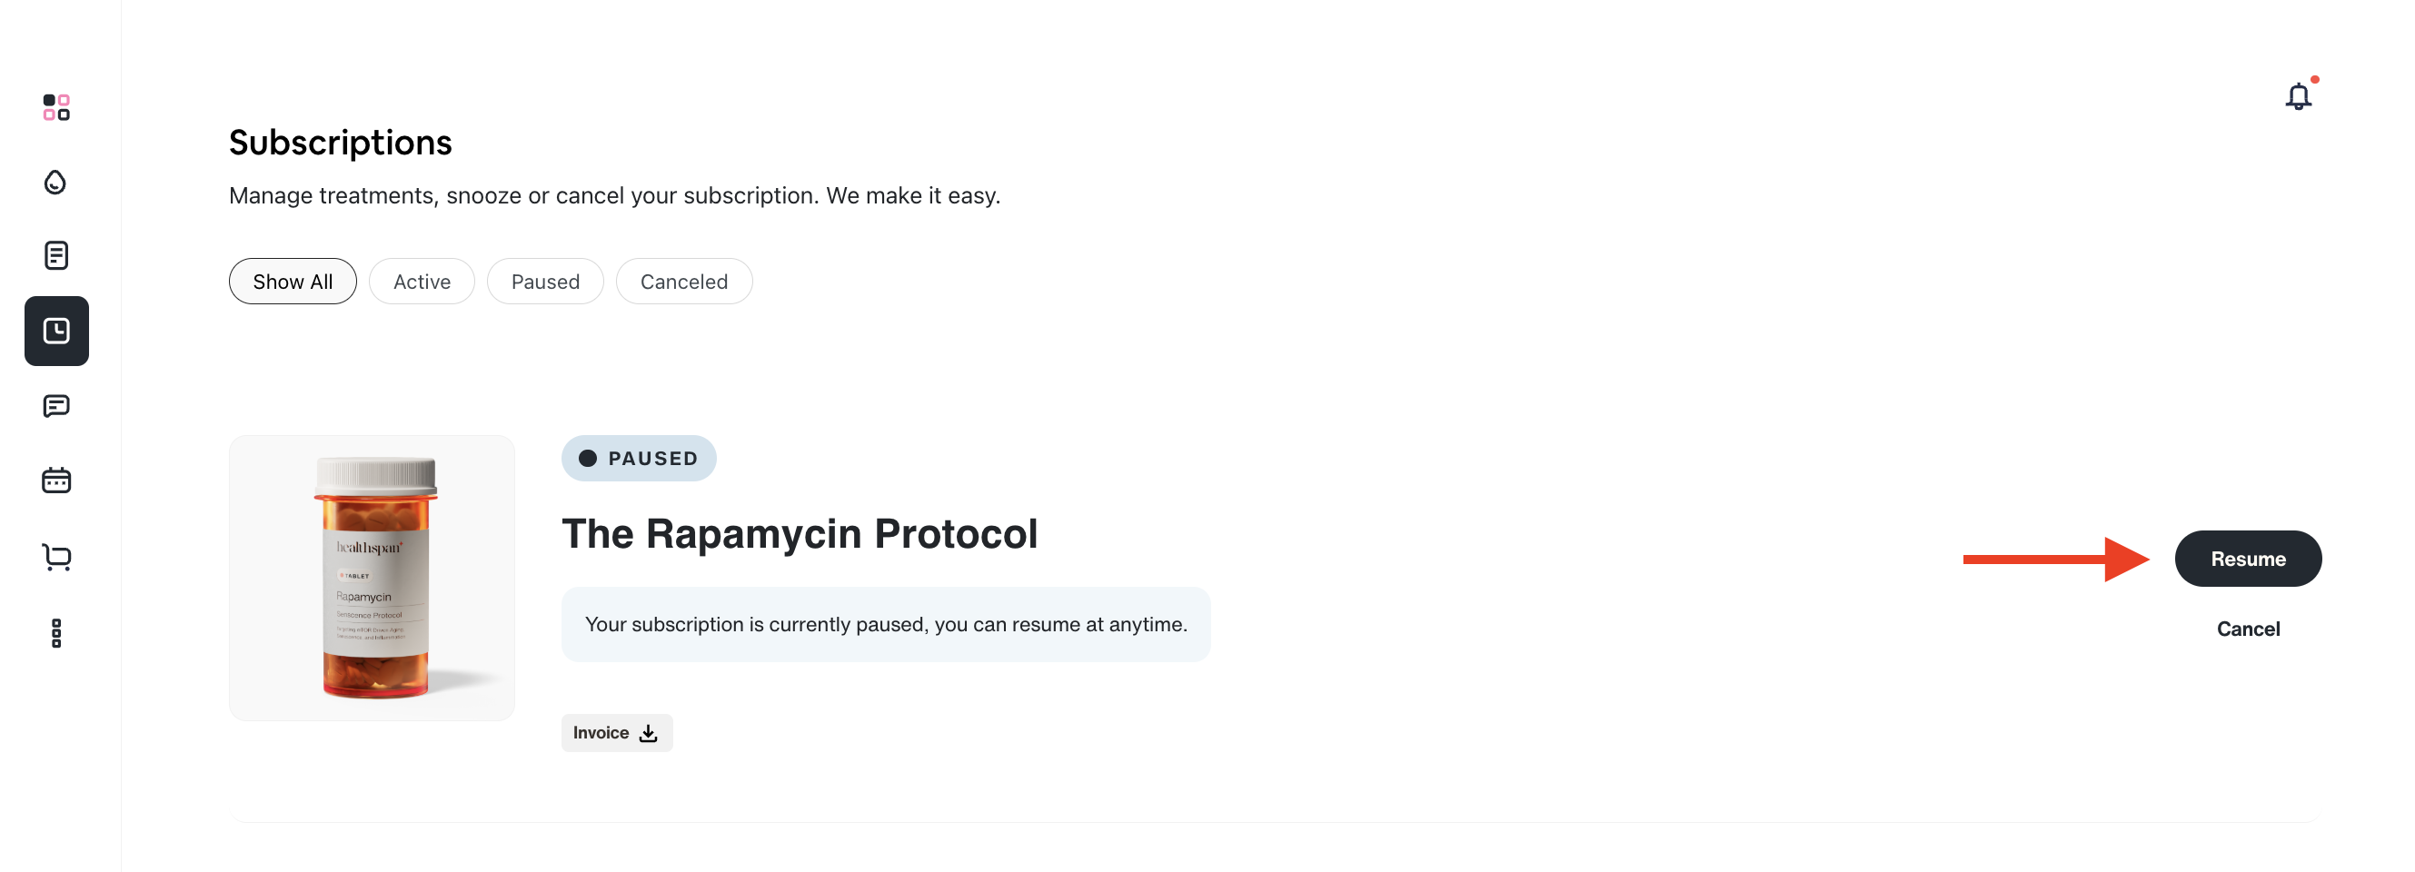Select the highlighted subscriptions clock icon
The width and height of the screenshot is (2415, 872).
point(56,331)
